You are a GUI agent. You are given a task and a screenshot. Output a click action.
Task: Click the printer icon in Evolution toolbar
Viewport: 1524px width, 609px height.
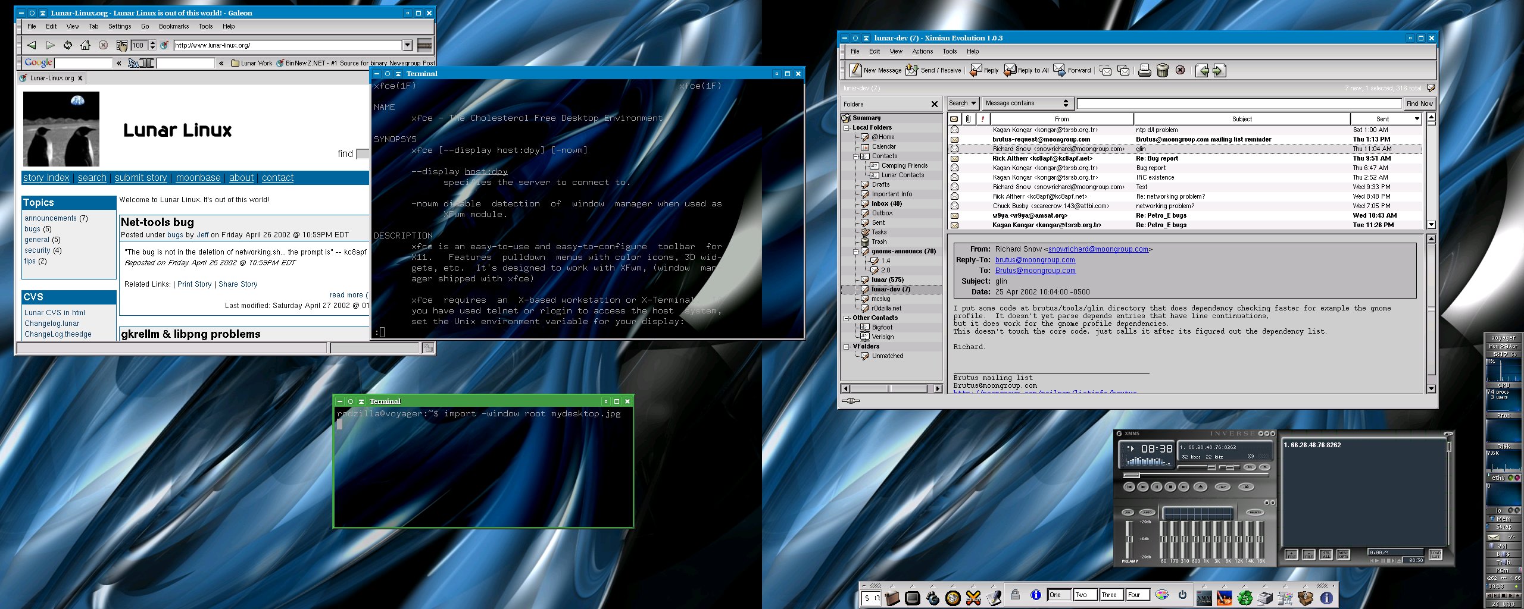(x=1144, y=70)
